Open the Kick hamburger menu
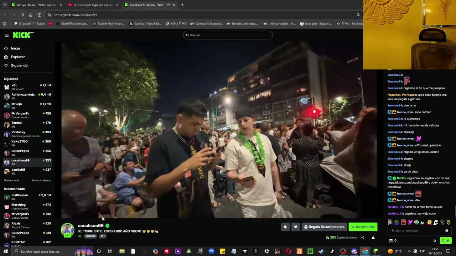Viewport: 456px width, 256px height. (7, 35)
